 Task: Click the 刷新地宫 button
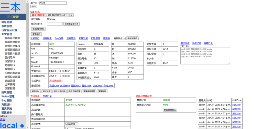[x=47, y=91]
